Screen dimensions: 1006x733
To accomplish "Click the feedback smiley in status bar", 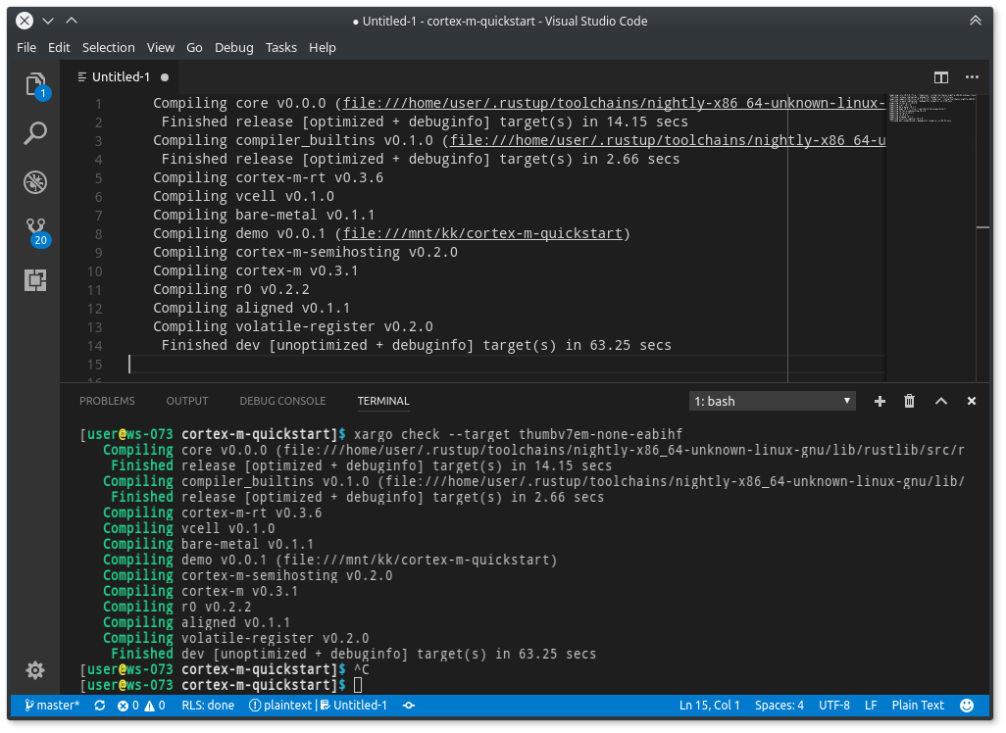I will [x=967, y=706].
